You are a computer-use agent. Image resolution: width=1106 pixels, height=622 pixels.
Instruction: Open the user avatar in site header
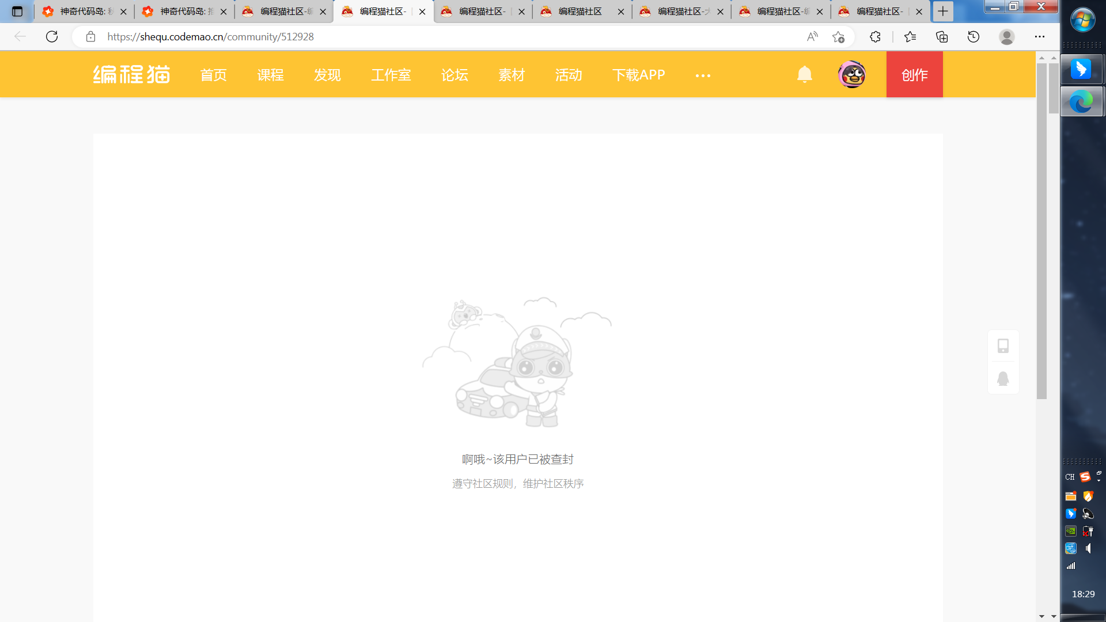click(852, 74)
